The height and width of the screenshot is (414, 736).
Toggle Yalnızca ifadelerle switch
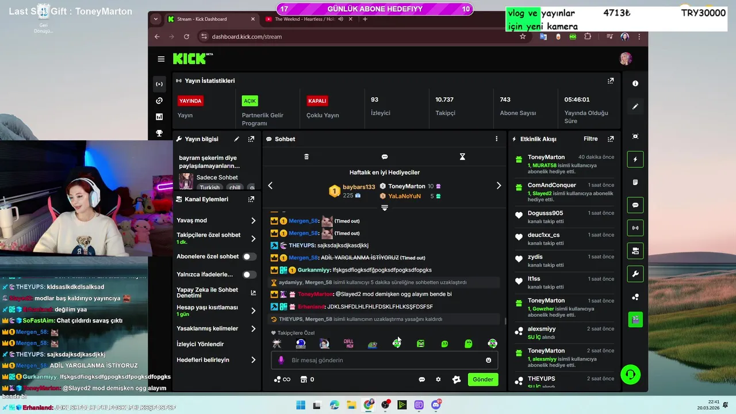coord(250,275)
